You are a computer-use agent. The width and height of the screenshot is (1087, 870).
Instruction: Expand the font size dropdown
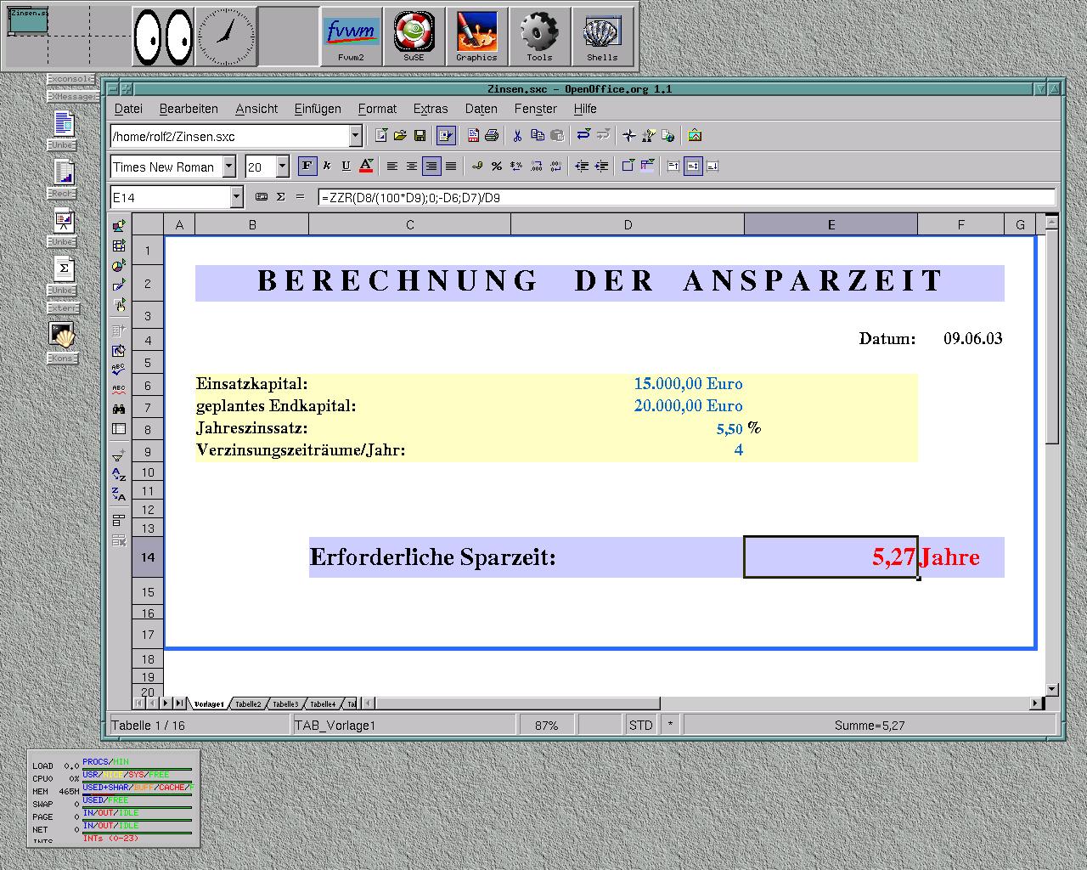point(283,167)
